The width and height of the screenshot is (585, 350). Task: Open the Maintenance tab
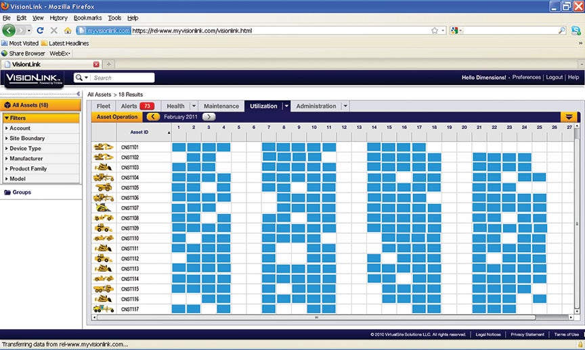click(x=221, y=106)
